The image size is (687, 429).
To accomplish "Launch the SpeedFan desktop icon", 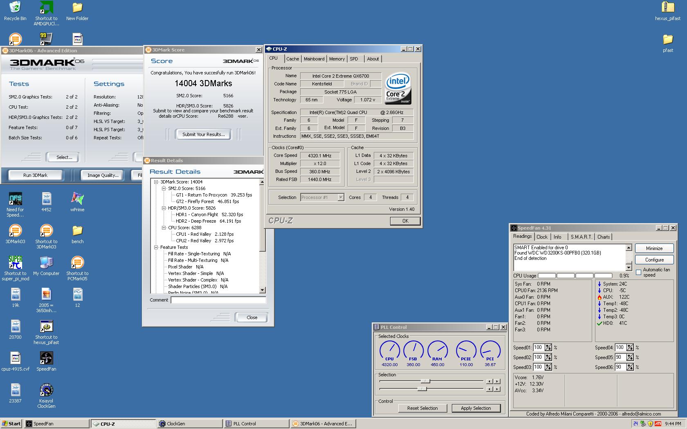I will pos(46,362).
